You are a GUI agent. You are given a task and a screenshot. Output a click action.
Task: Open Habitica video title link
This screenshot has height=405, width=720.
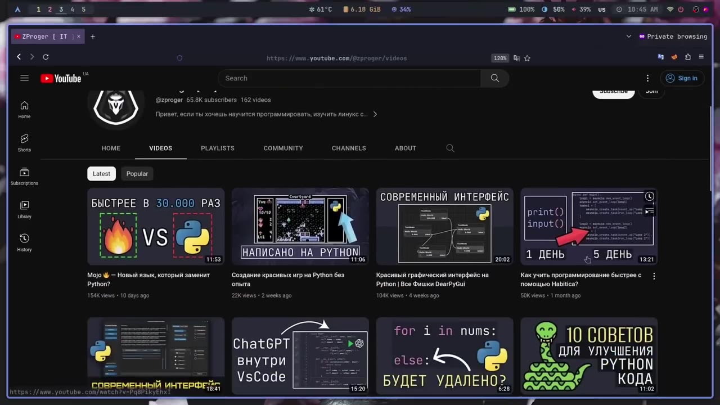click(x=581, y=280)
